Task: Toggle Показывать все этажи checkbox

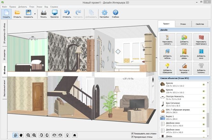Action: [x=132, y=134]
